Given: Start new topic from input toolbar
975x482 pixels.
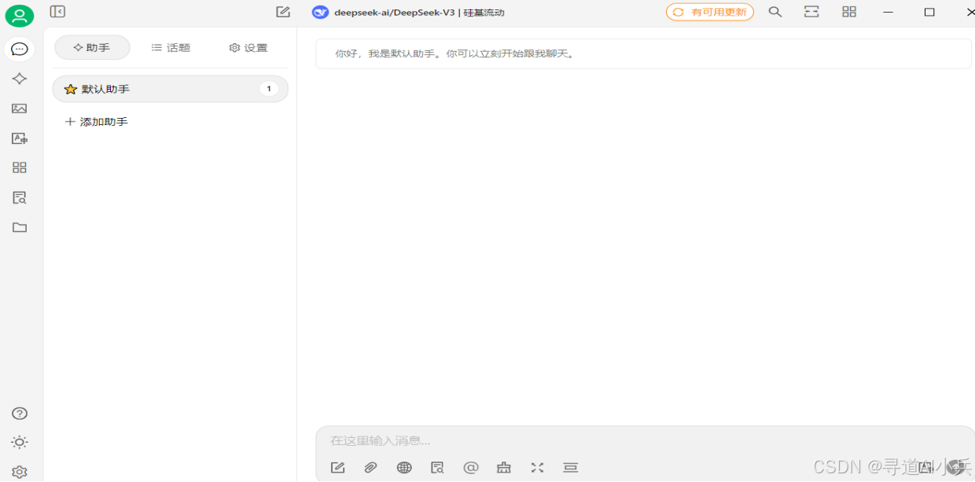Looking at the screenshot, I should pyautogui.click(x=338, y=468).
